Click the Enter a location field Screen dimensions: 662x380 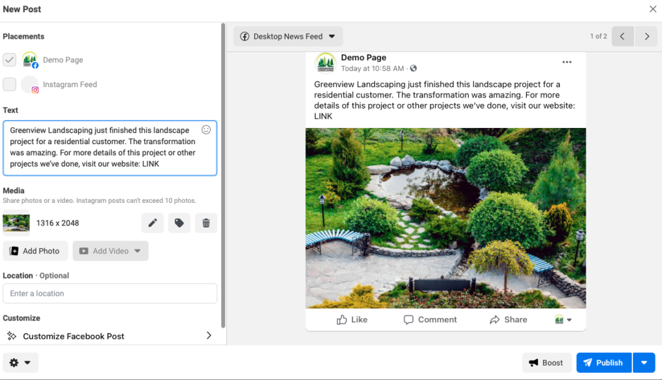110,293
